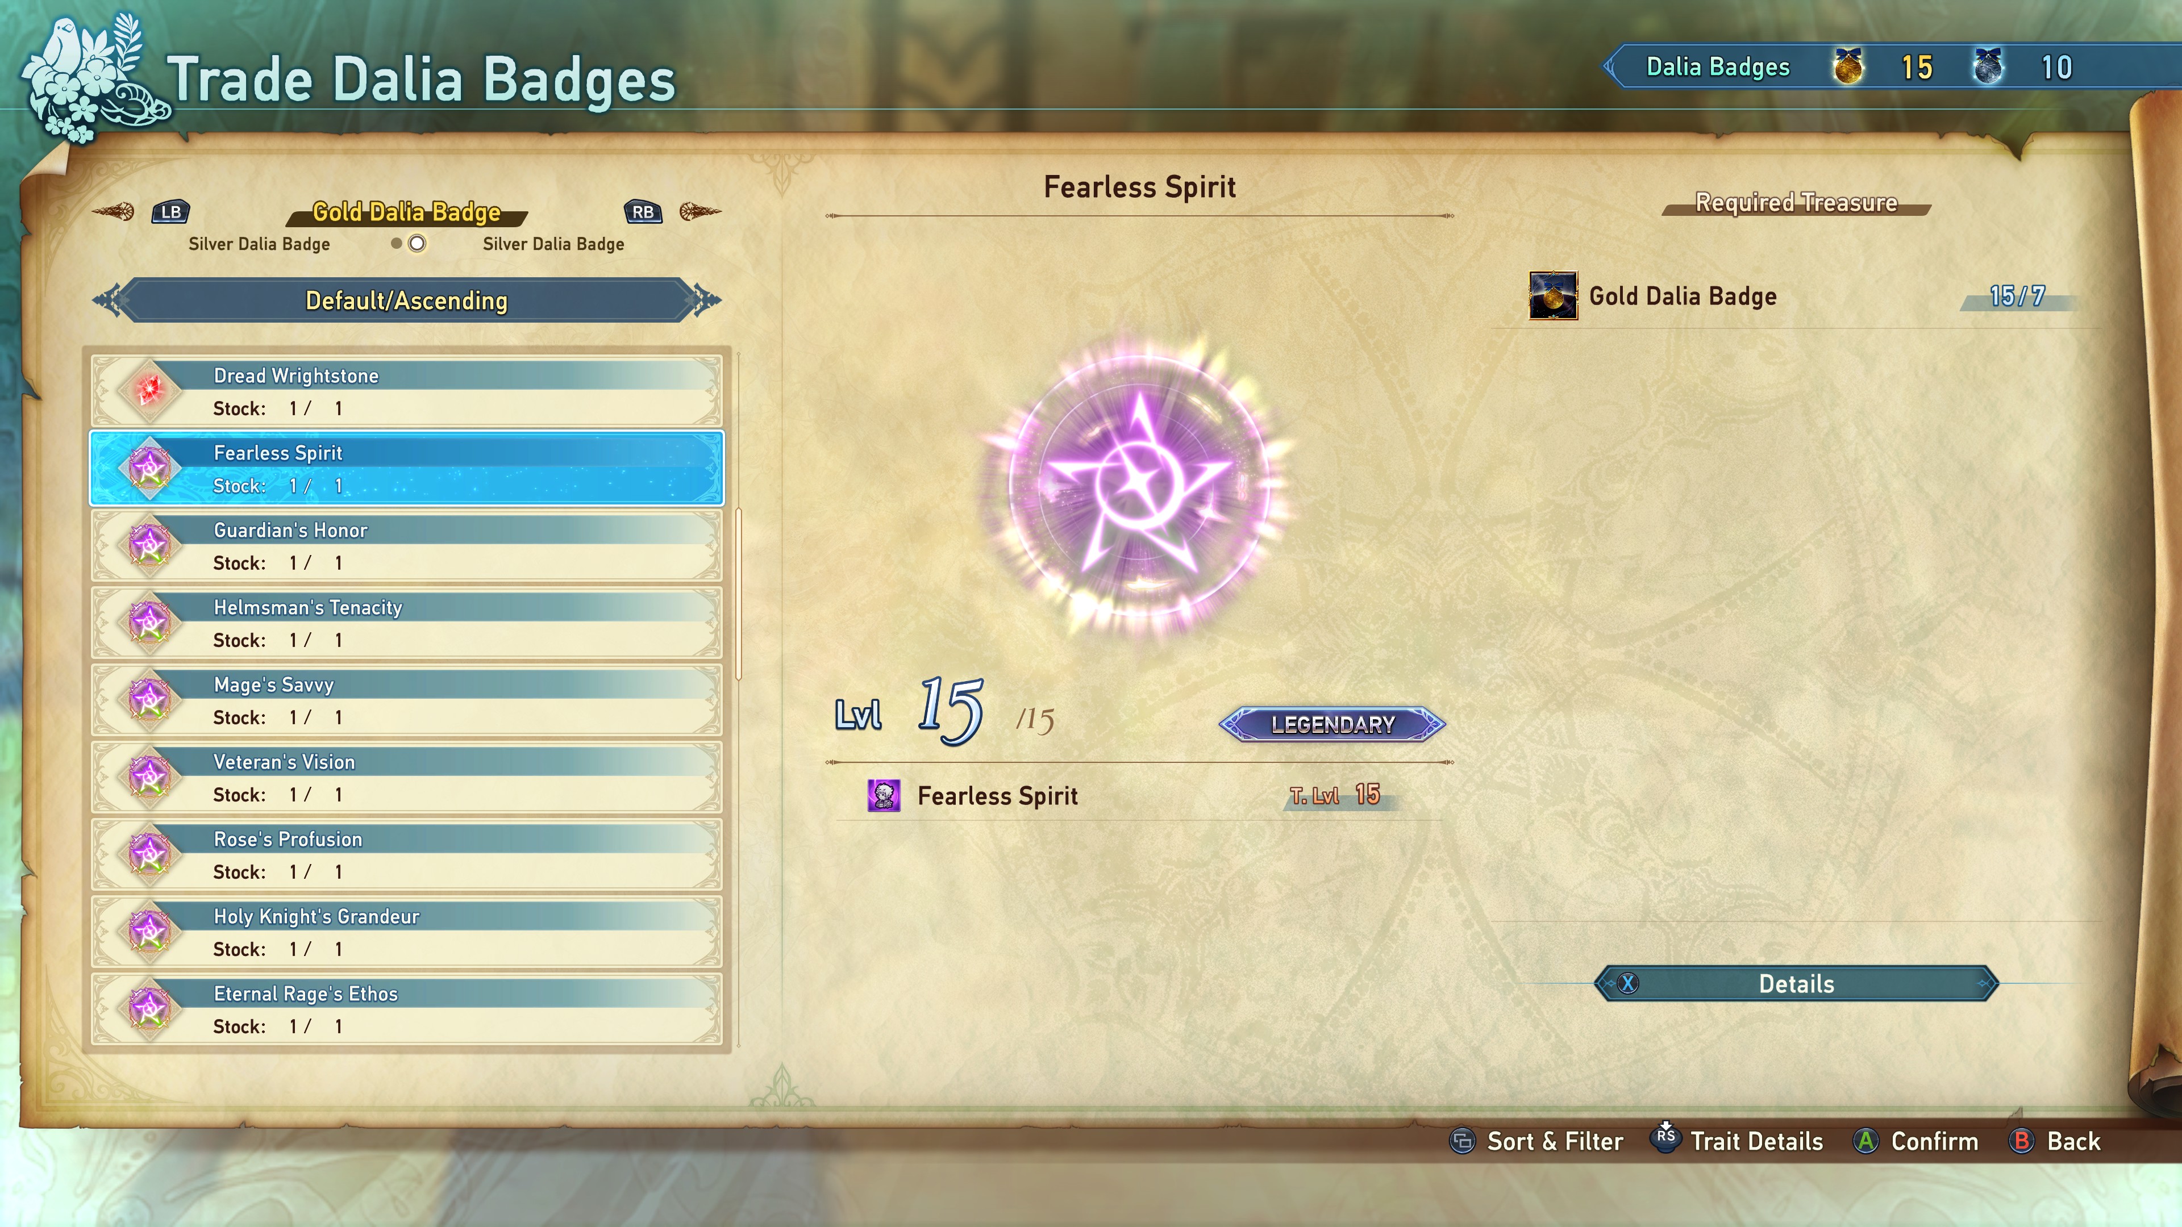The image size is (2182, 1227).
Task: Select Mage's Savvy from the list
Action: (x=407, y=700)
